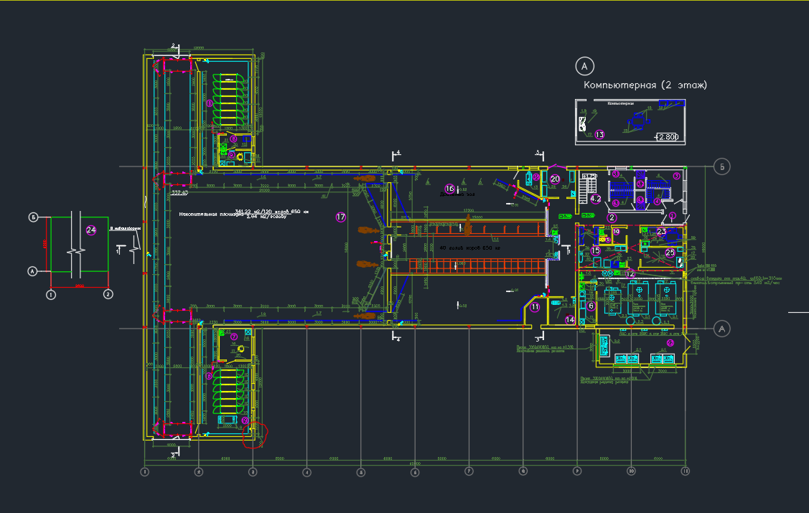Select the magenta room marker 20

555,179
